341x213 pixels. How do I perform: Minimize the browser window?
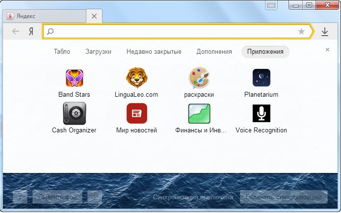(296, 5)
